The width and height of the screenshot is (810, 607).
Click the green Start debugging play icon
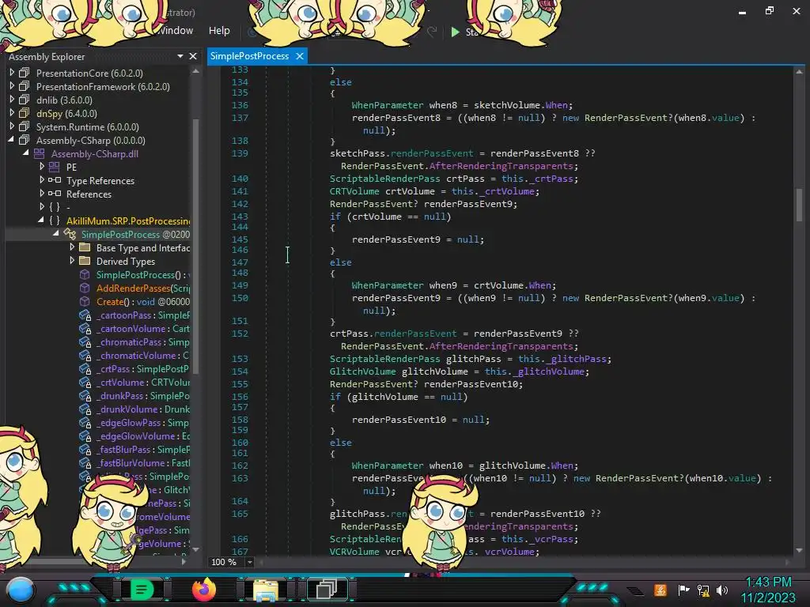455,32
